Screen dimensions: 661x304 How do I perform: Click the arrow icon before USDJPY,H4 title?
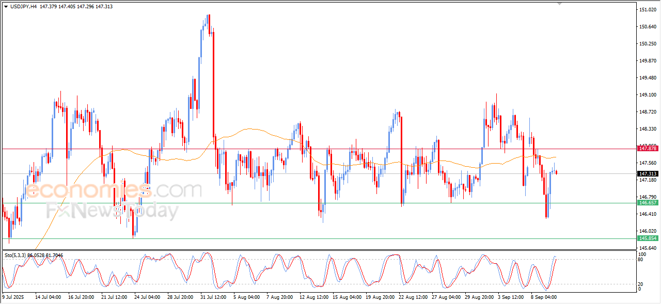click(x=6, y=7)
